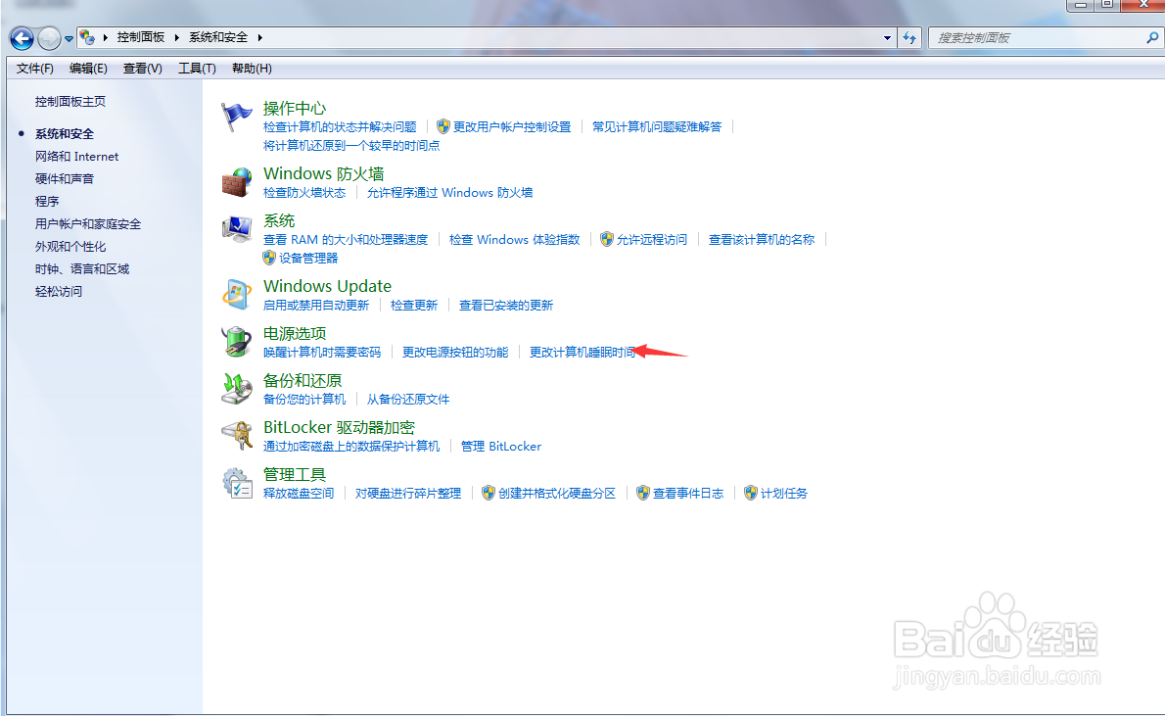Screen dimensions: 1165x716
Task: Open the recent pages dropdown arrow
Action: click(x=69, y=38)
